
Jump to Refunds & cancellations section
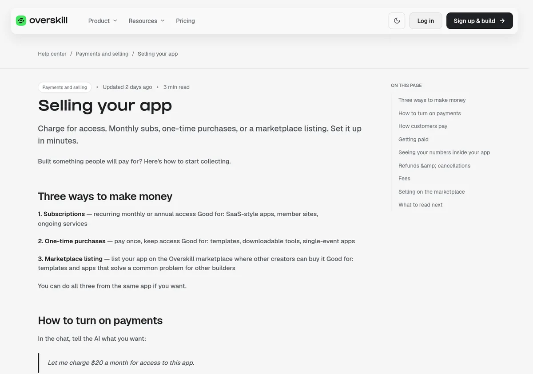[x=434, y=166]
